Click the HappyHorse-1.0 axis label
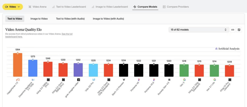Image resolution: width=247 pixels, height=107 pixels. point(13,88)
